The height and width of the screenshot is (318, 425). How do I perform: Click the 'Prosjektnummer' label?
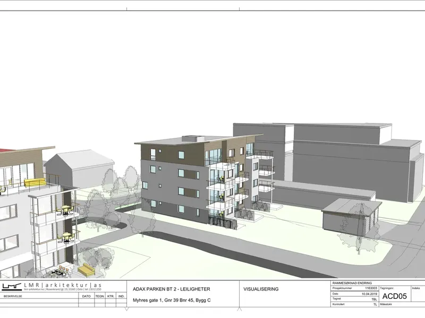coord(342,288)
